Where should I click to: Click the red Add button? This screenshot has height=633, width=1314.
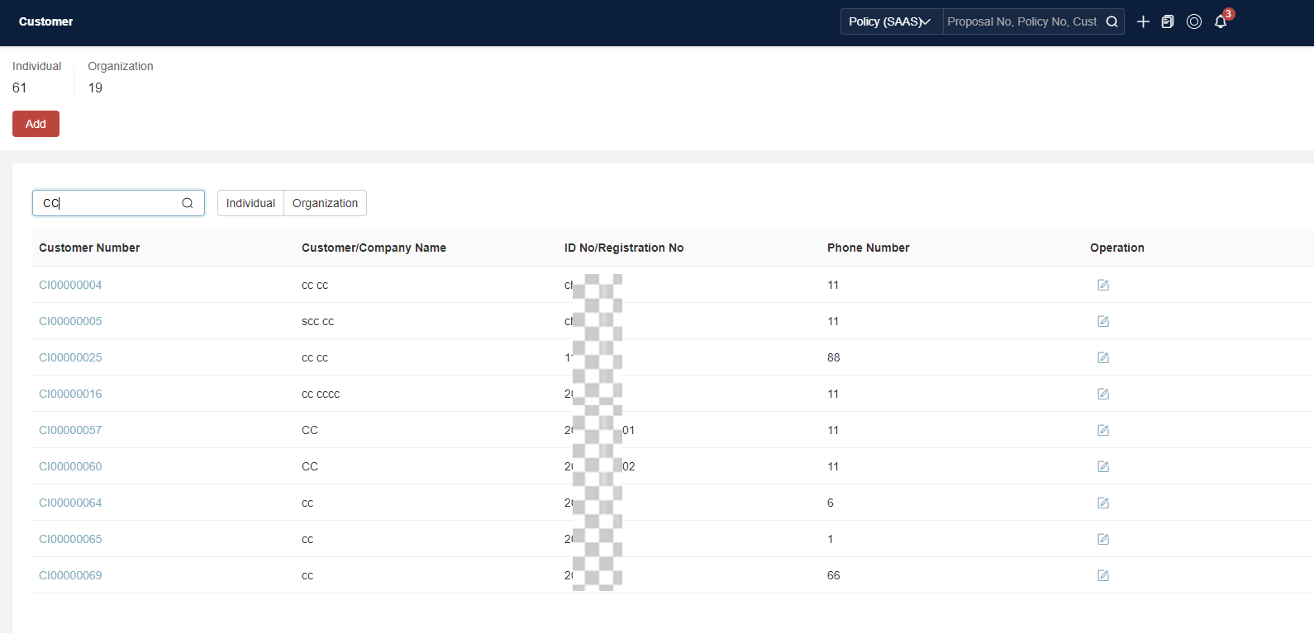36,124
